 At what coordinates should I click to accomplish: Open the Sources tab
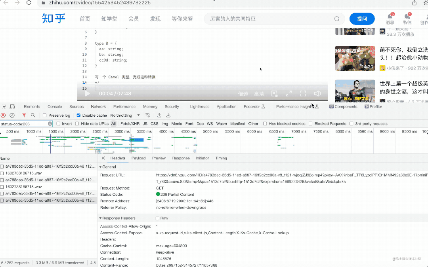pos(76,106)
